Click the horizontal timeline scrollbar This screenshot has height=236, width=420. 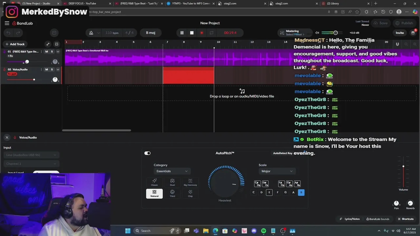96,130
